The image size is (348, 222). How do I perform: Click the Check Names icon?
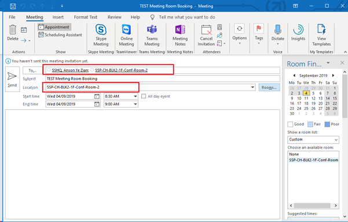(219, 35)
